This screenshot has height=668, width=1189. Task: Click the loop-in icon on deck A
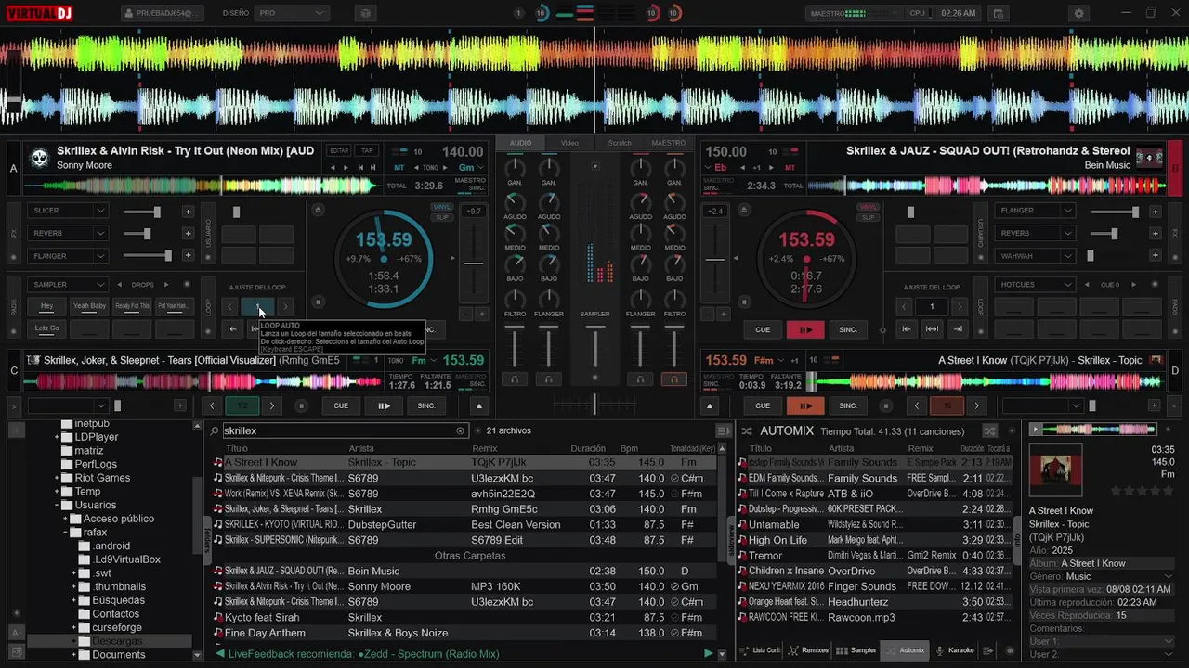(x=232, y=328)
